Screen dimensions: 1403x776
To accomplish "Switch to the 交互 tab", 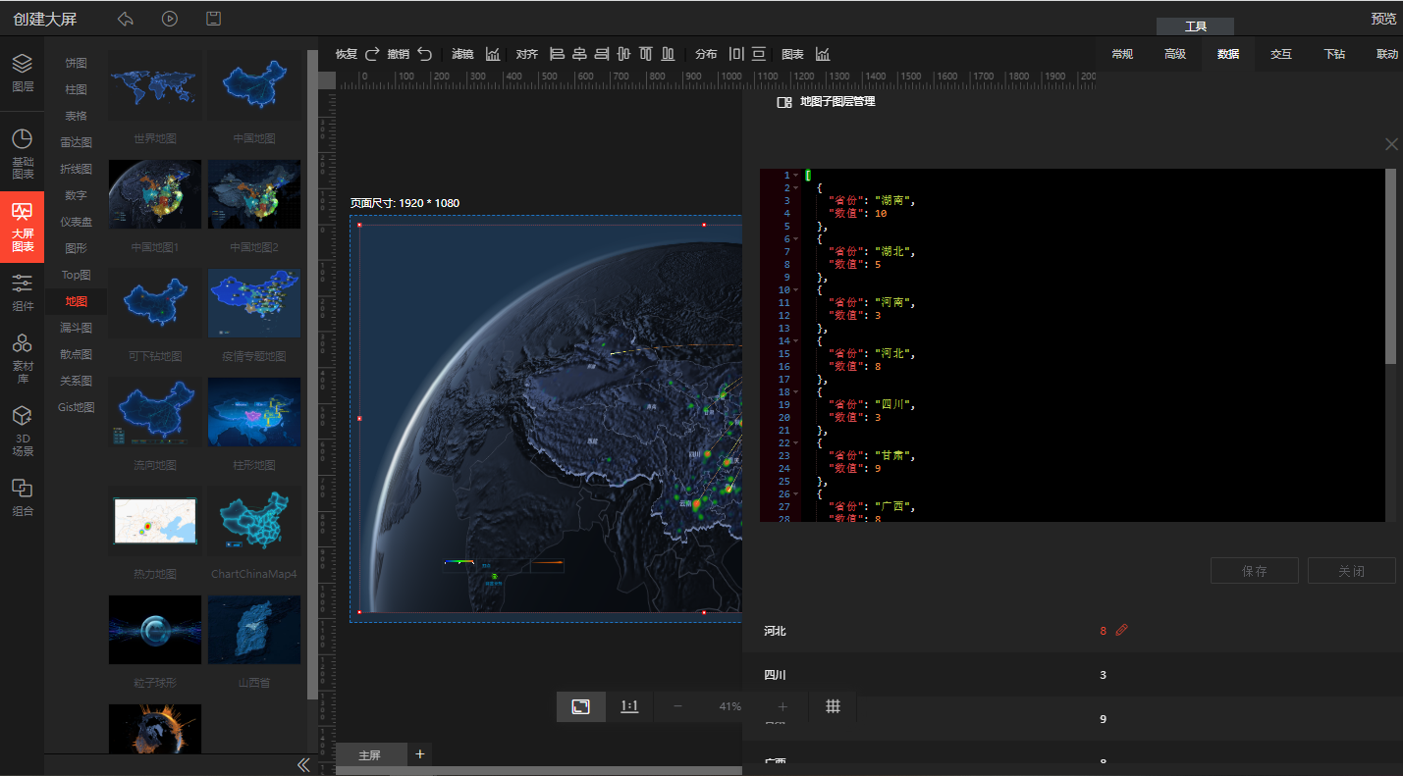I will (x=1281, y=54).
